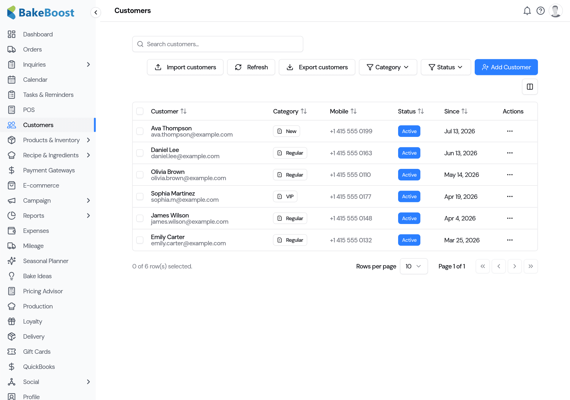Image resolution: width=570 pixels, height=400 pixels.
Task: Open Calendar in the sidebar
Action: click(x=48, y=80)
